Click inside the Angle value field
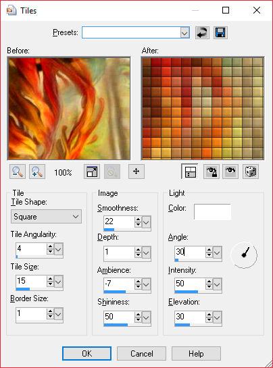This screenshot has width=273, height=368. [x=190, y=252]
